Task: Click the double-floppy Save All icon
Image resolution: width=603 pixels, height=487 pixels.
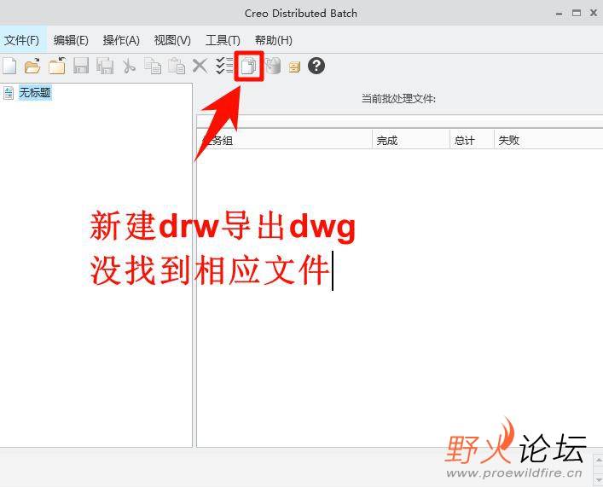Action: tap(105, 66)
